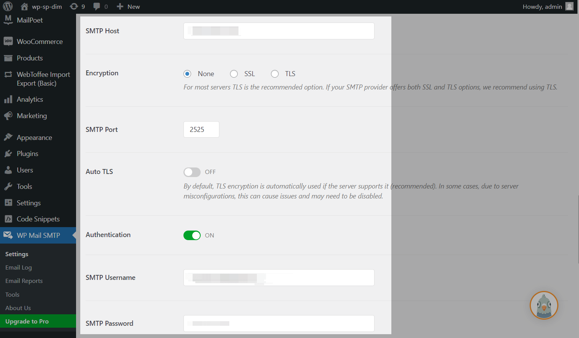Open the About Us link

[18, 308]
